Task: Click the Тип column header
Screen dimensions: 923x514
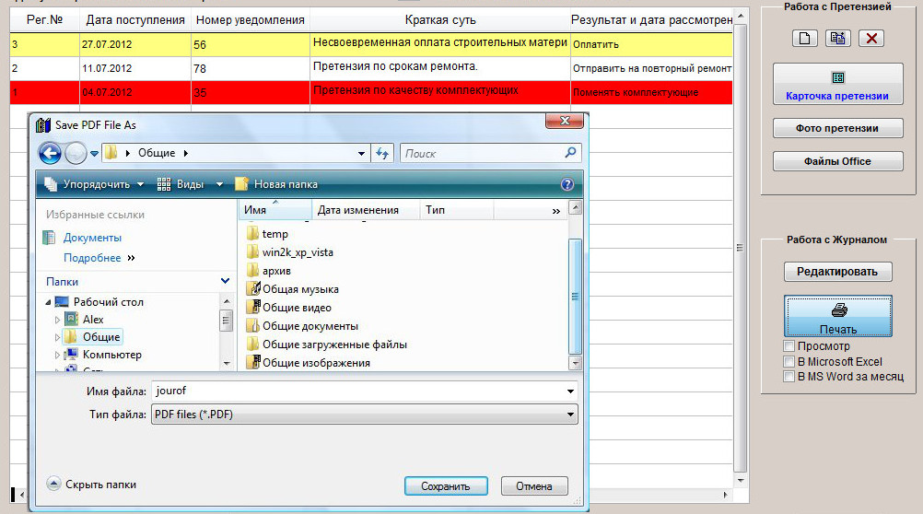Action: [x=456, y=210]
